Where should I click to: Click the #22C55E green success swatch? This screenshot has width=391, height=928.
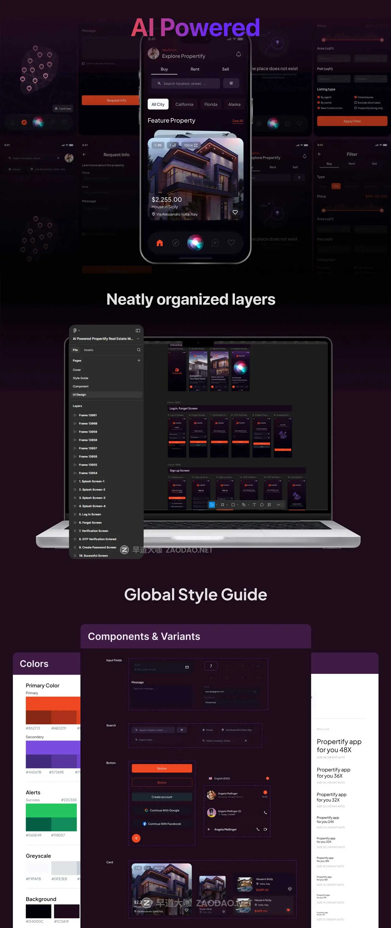point(51,810)
